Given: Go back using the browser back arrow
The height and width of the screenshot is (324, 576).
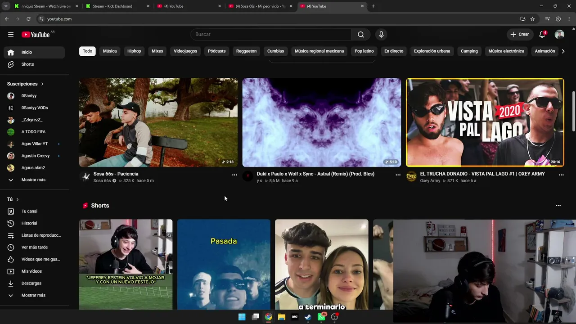Looking at the screenshot, I should 7,19.
